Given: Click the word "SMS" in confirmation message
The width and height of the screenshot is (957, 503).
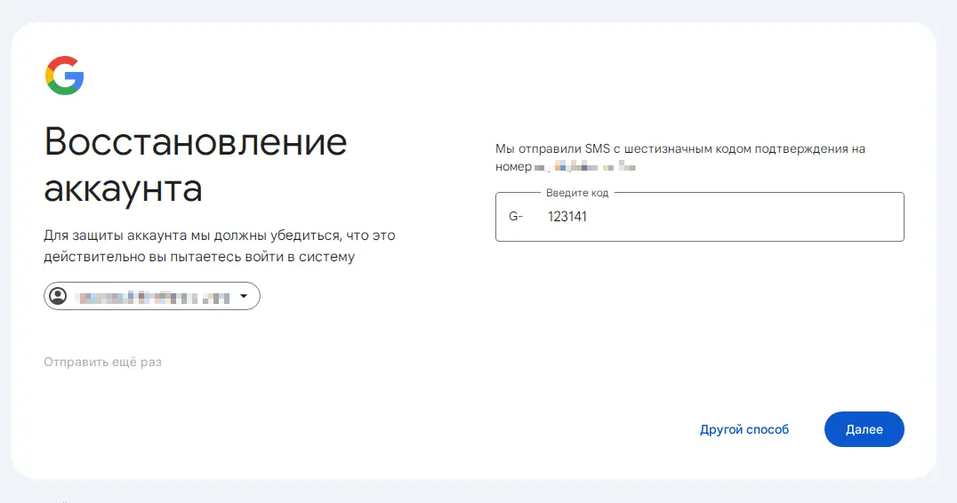Looking at the screenshot, I should (x=598, y=148).
